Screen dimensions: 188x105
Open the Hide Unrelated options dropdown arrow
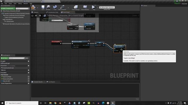68,8
